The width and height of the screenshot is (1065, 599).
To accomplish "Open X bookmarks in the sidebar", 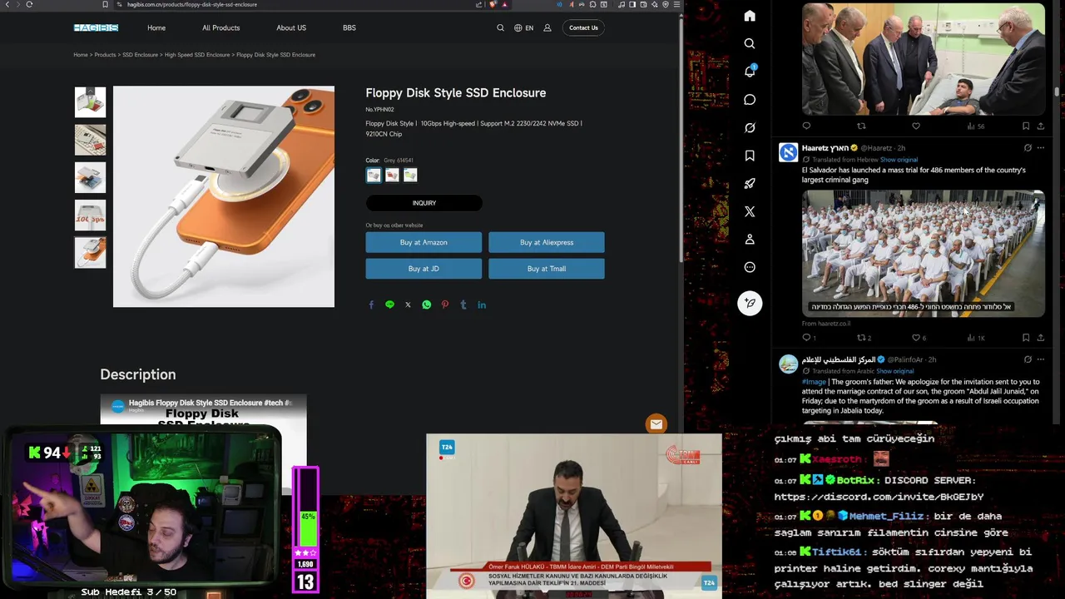I will (x=750, y=156).
